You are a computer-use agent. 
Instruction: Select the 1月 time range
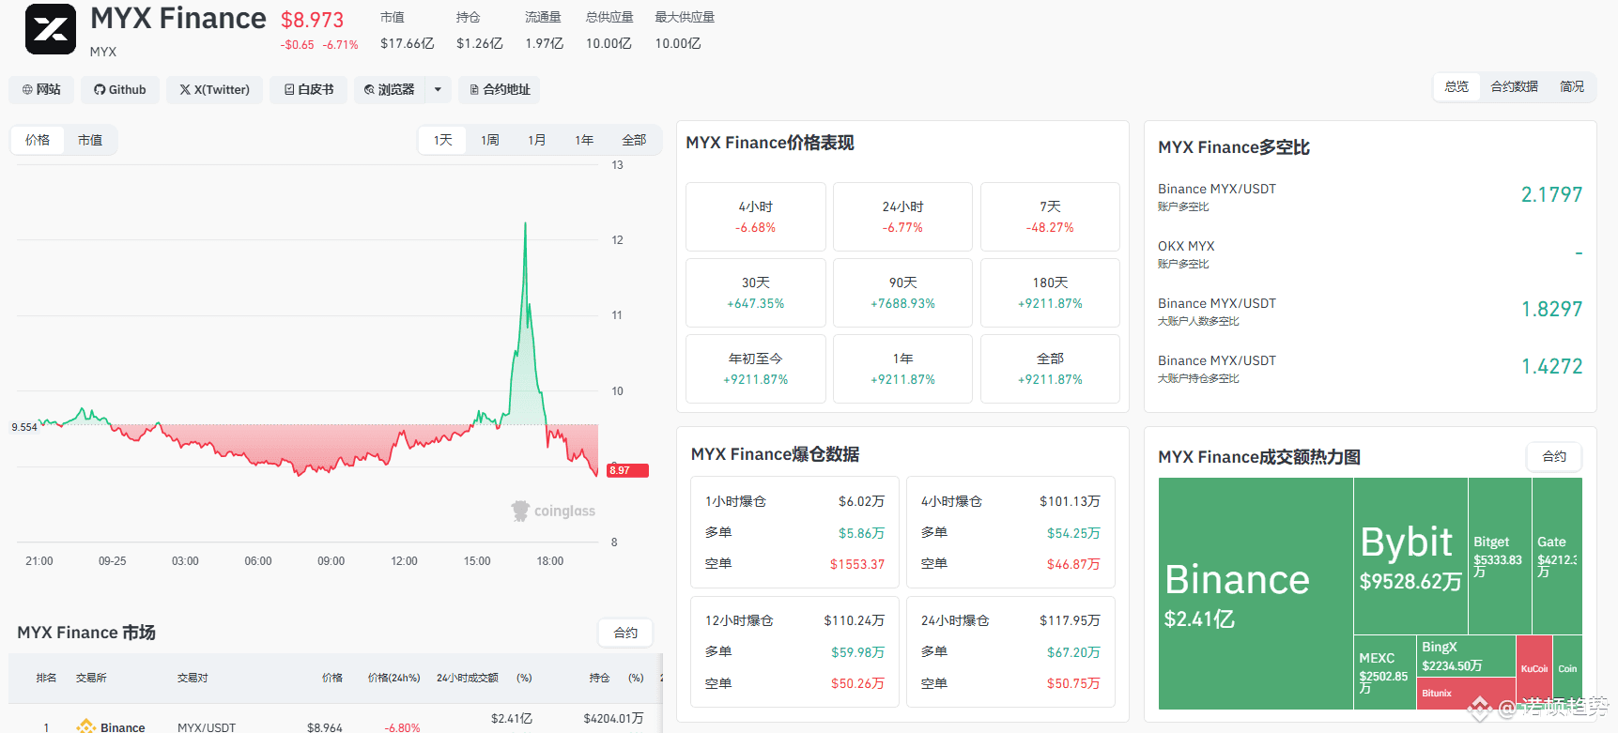click(537, 140)
